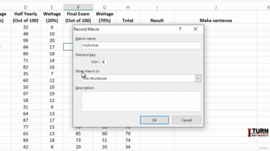This screenshot has width=270, height=151.
Task: Click the Weitage (70%) heading cell
Action: point(105,17)
